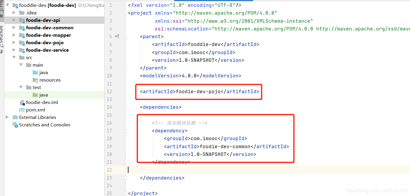This screenshot has width=410, height=196.
Task: Expand the foodie-dev-pojo module
Action: [14, 42]
